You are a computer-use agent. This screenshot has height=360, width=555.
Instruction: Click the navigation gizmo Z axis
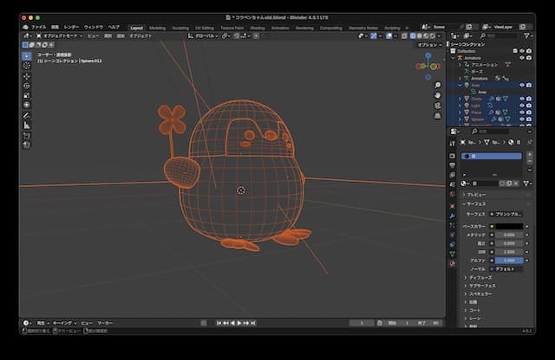(x=428, y=55)
